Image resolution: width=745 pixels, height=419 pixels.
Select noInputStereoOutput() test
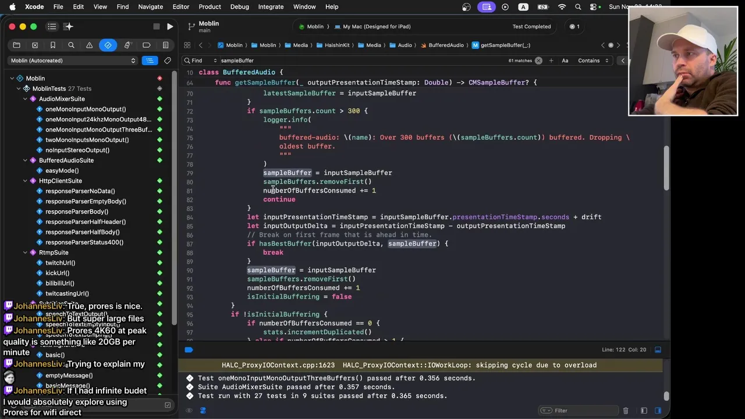point(77,150)
